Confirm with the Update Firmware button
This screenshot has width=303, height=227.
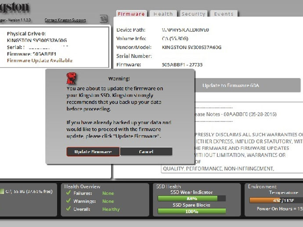[x=93, y=152]
